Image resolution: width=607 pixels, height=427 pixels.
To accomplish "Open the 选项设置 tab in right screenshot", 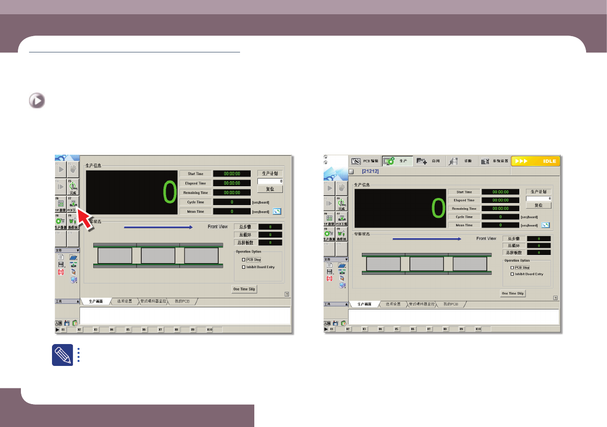I will tap(393, 304).
